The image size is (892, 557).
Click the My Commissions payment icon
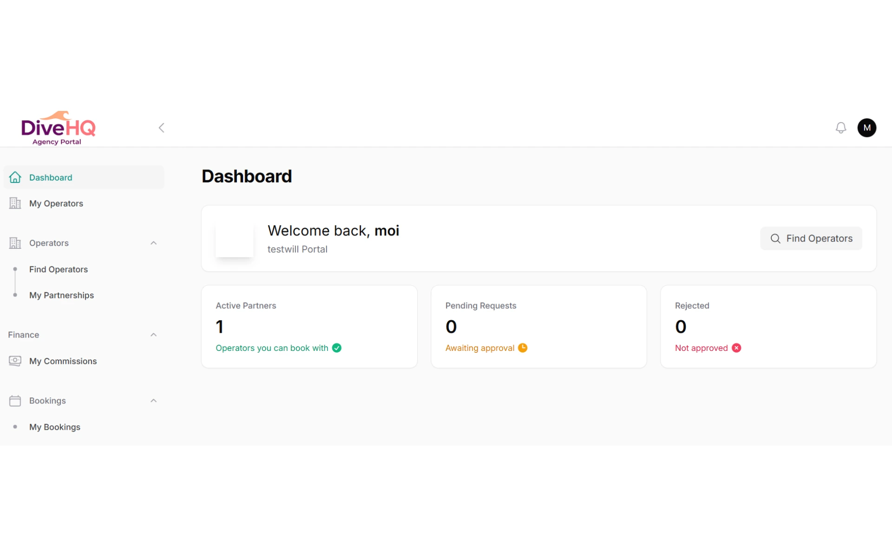point(15,361)
